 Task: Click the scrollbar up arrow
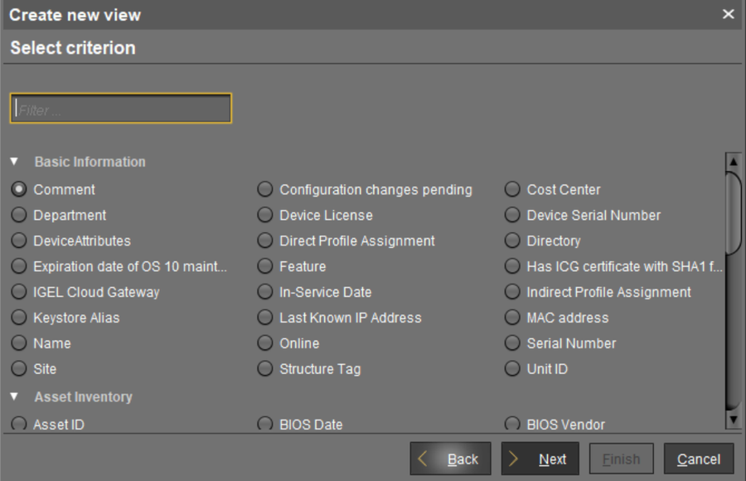click(x=732, y=161)
